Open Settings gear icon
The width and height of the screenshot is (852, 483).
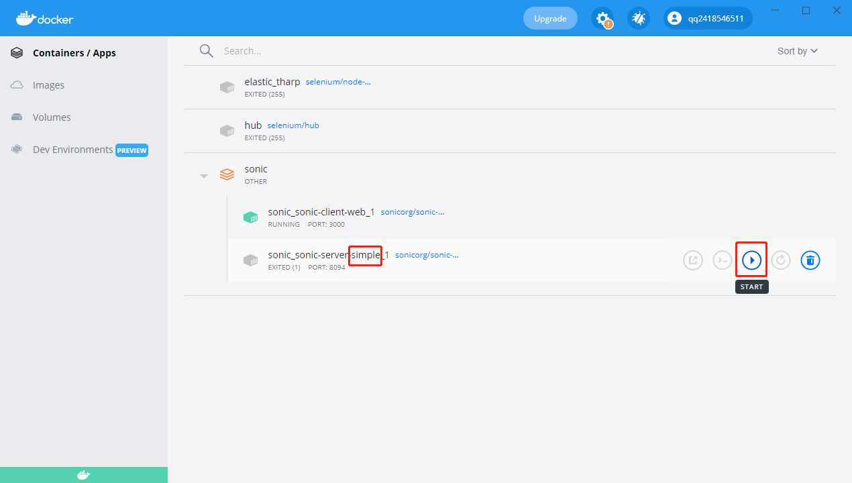pos(602,18)
